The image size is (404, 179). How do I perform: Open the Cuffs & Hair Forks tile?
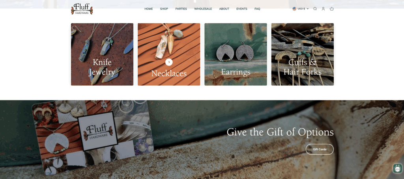click(303, 54)
